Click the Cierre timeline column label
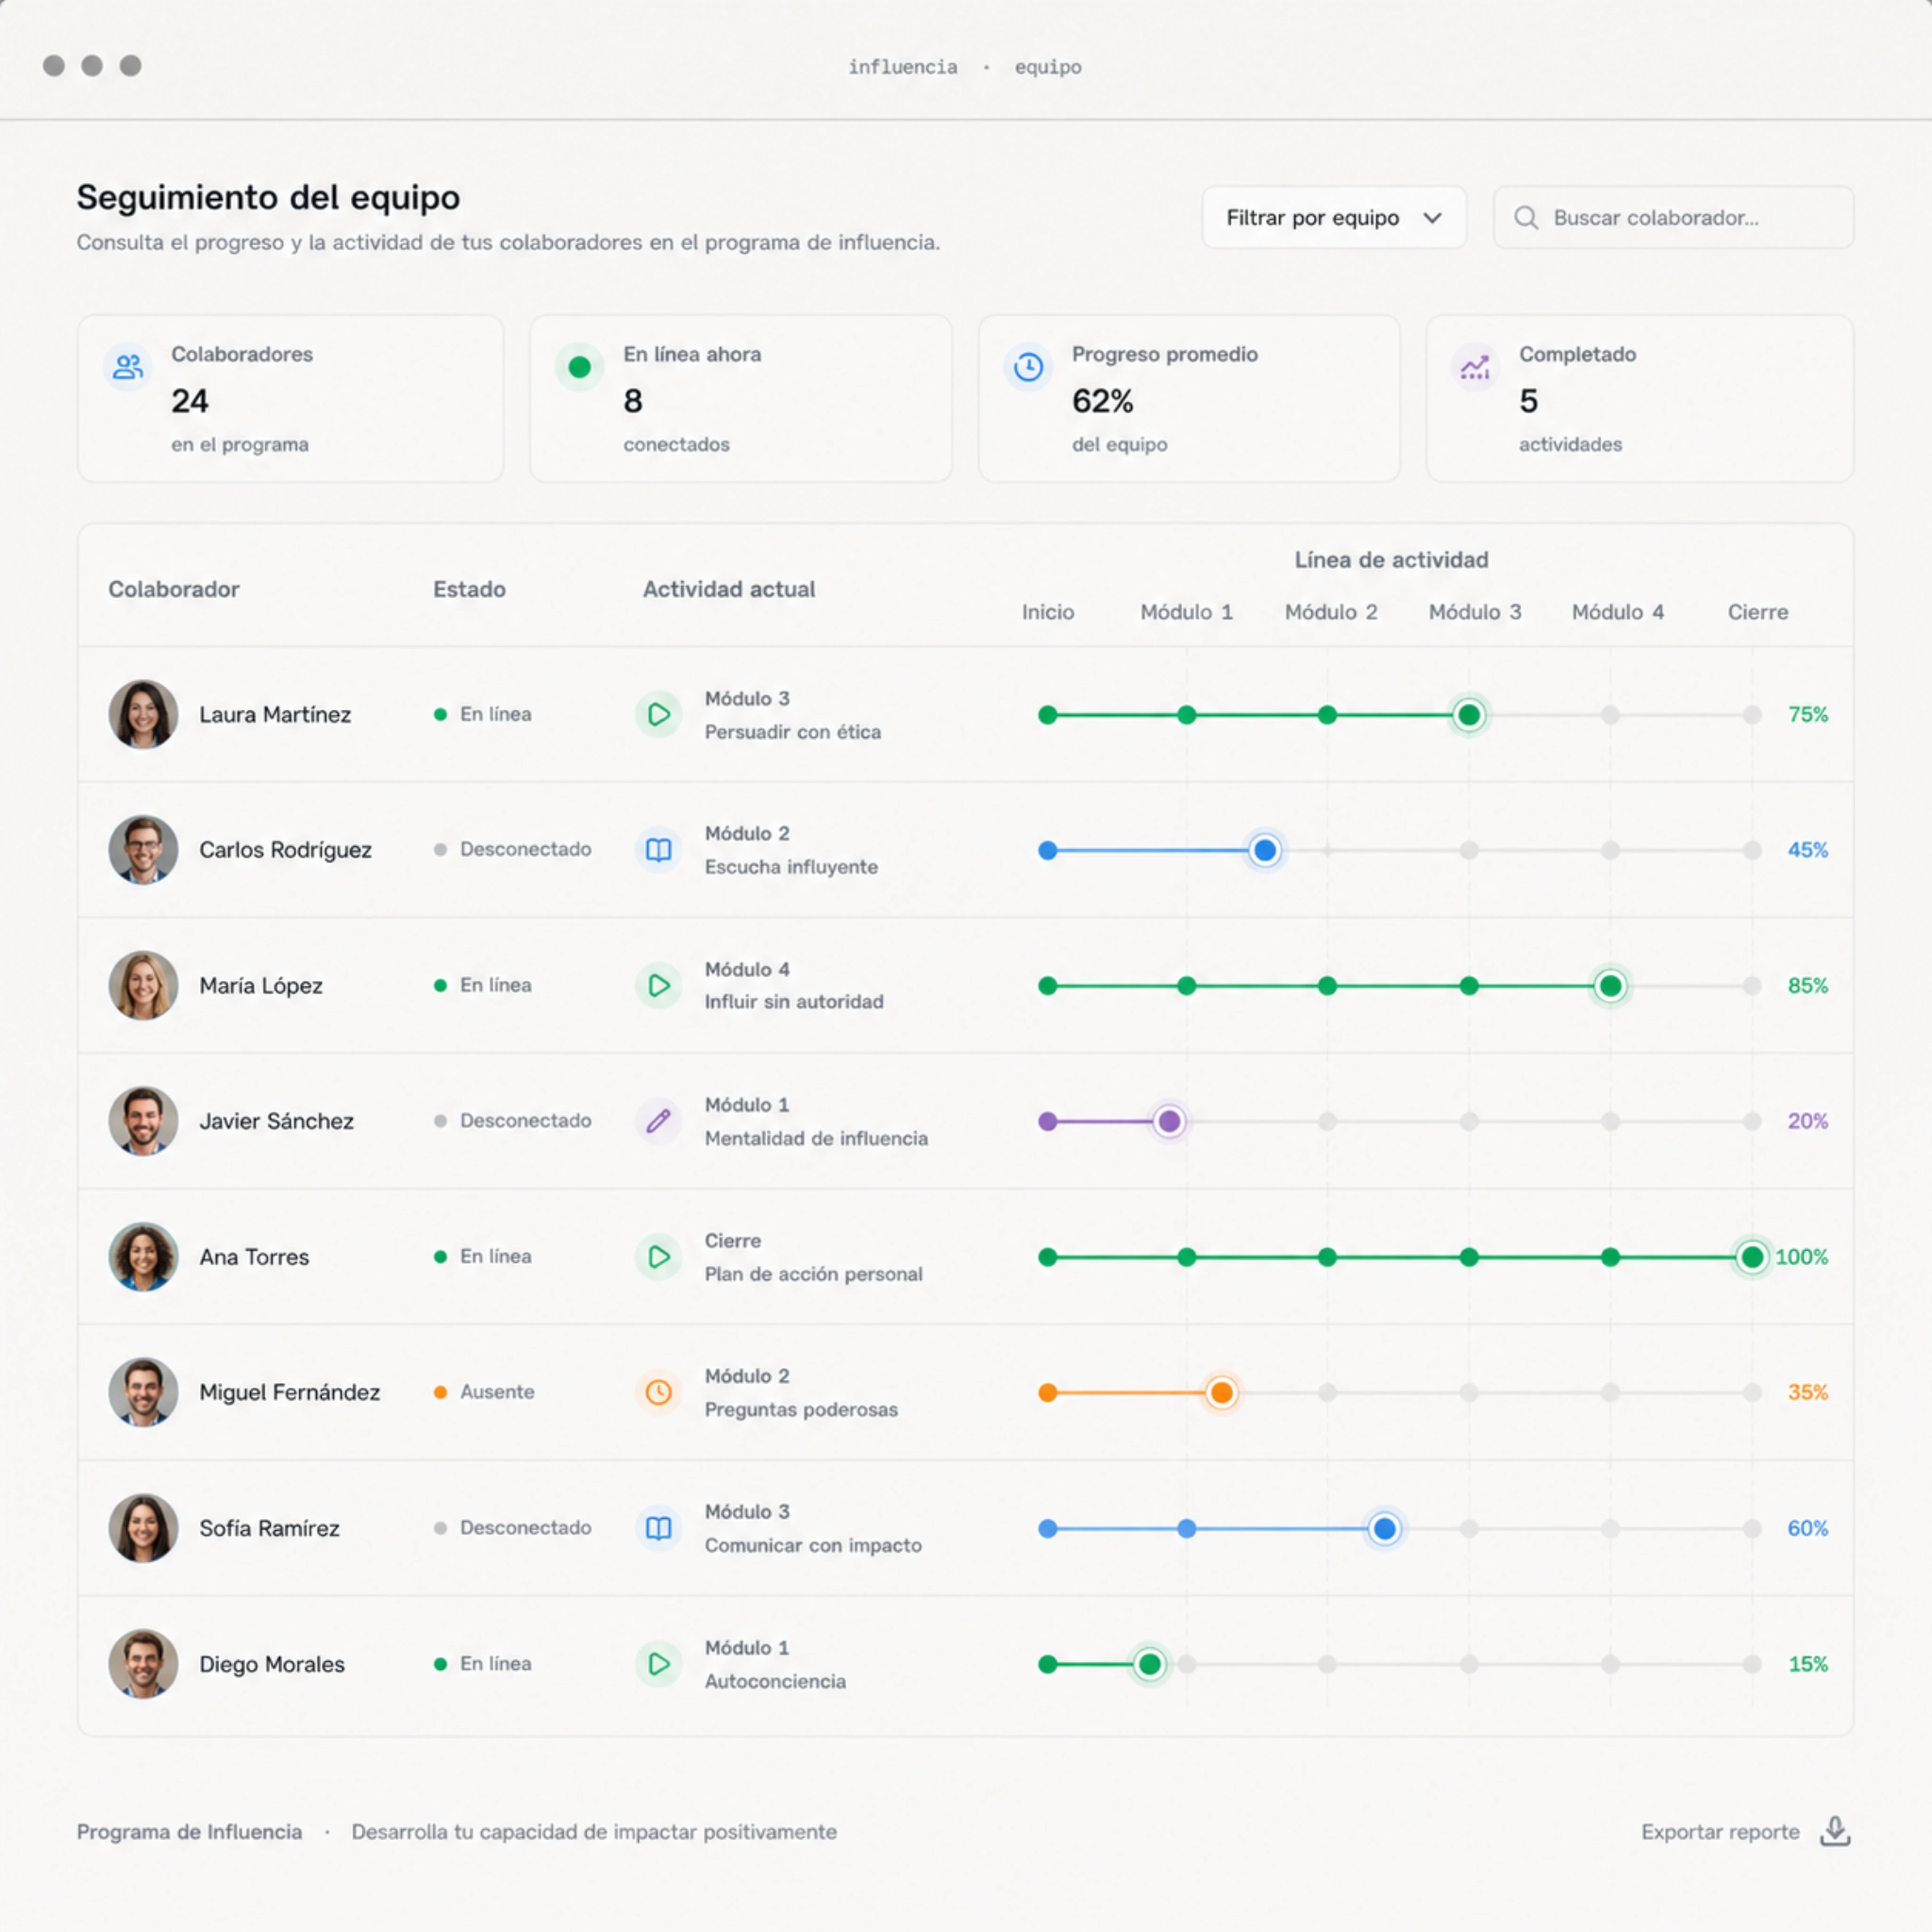Viewport: 1932px width, 1932px height. point(1758,612)
